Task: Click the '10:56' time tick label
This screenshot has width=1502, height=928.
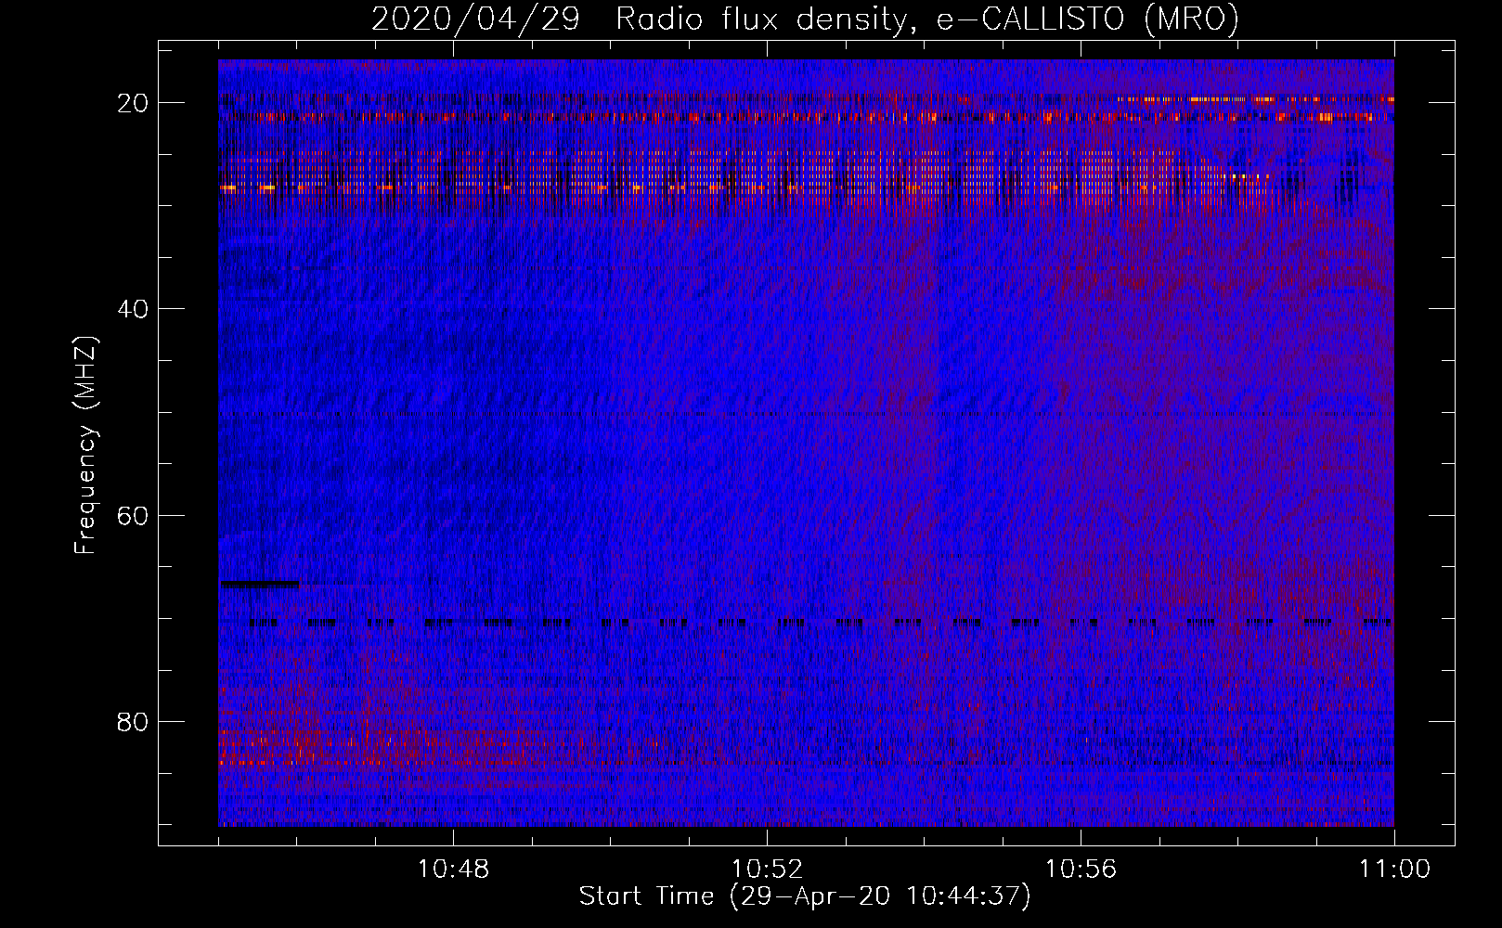Action: (1081, 870)
